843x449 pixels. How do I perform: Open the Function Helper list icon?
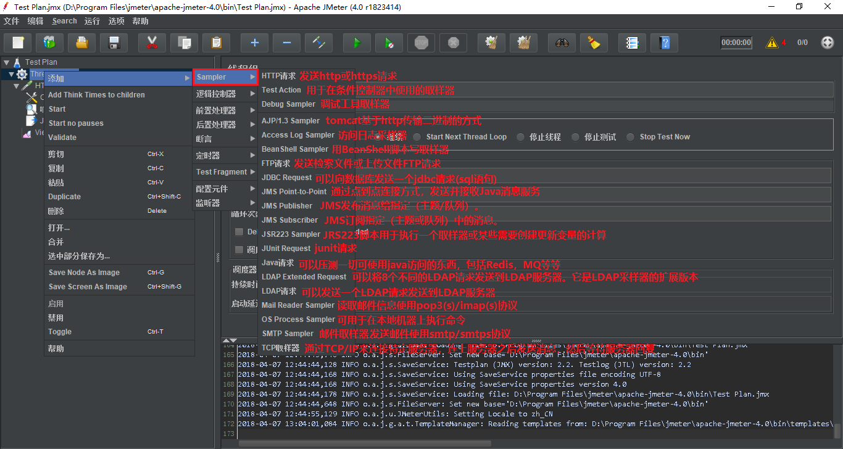632,43
